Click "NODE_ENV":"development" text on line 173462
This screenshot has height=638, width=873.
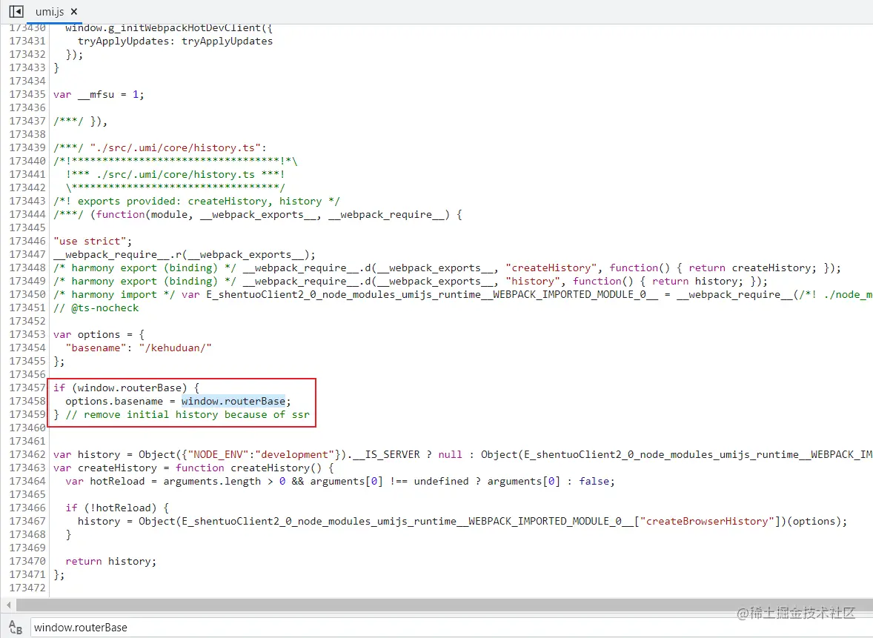[261, 454]
